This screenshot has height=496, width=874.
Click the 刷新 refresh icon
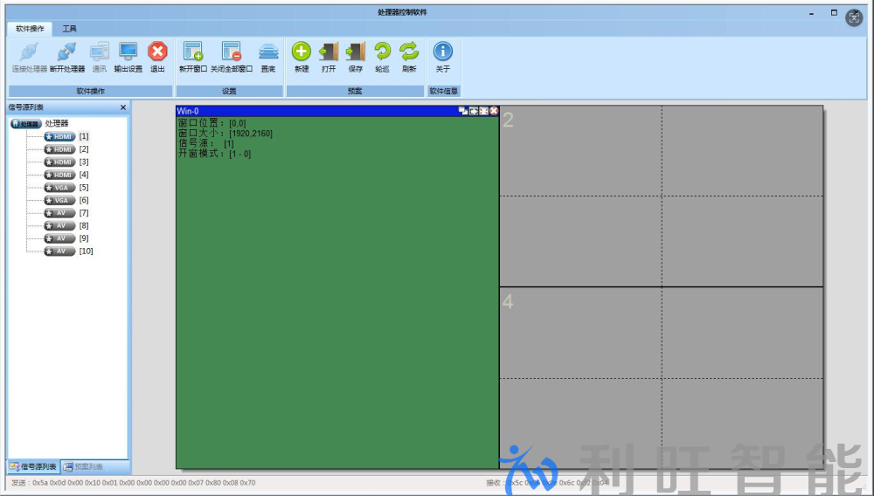pyautogui.click(x=409, y=52)
